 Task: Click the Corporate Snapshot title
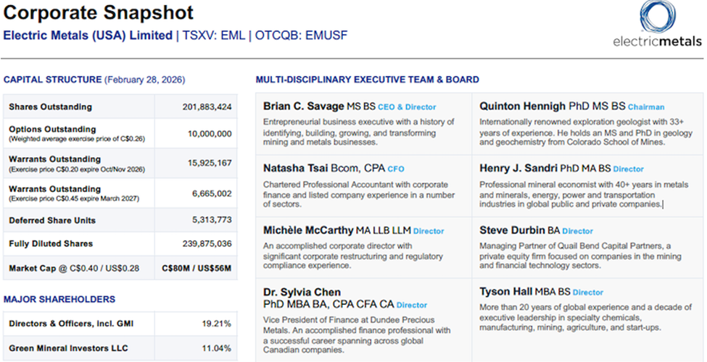pos(99,12)
